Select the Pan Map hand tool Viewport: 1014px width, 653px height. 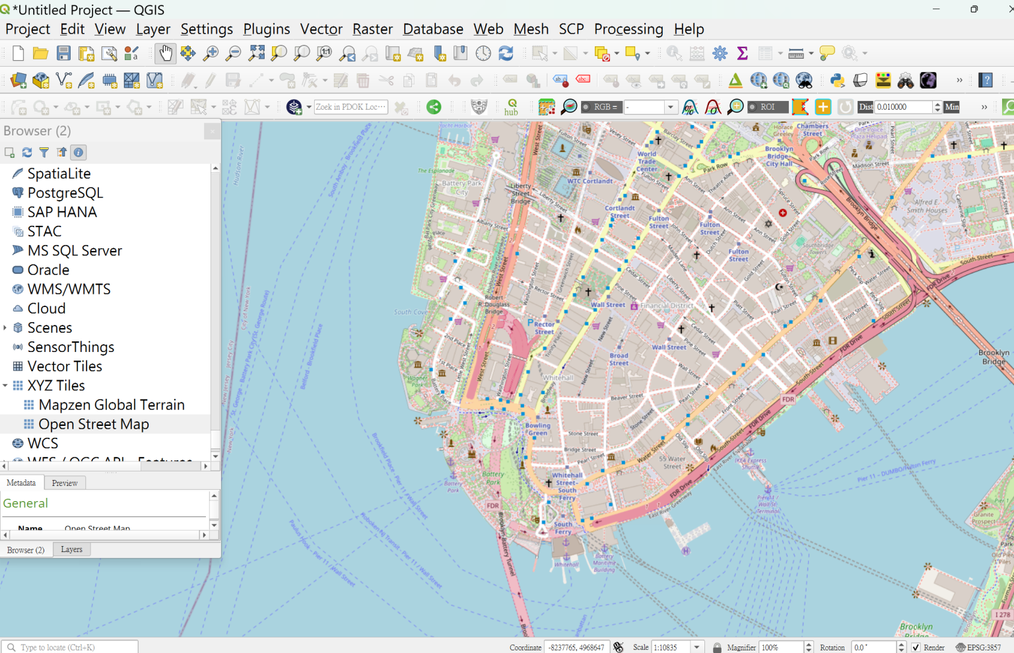point(165,53)
